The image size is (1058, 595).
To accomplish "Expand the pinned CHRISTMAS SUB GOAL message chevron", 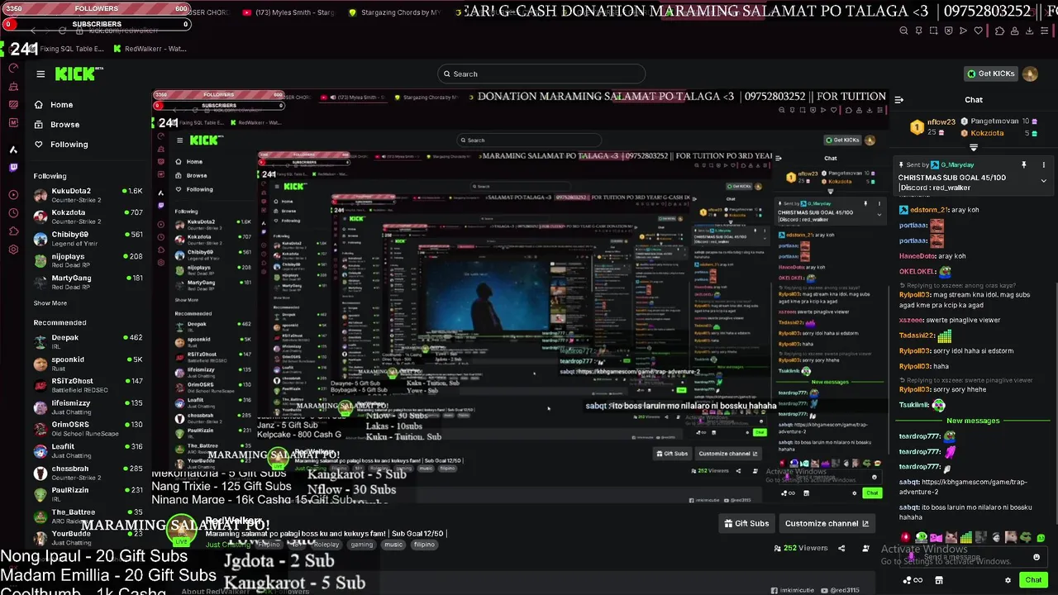I will pyautogui.click(x=1043, y=181).
